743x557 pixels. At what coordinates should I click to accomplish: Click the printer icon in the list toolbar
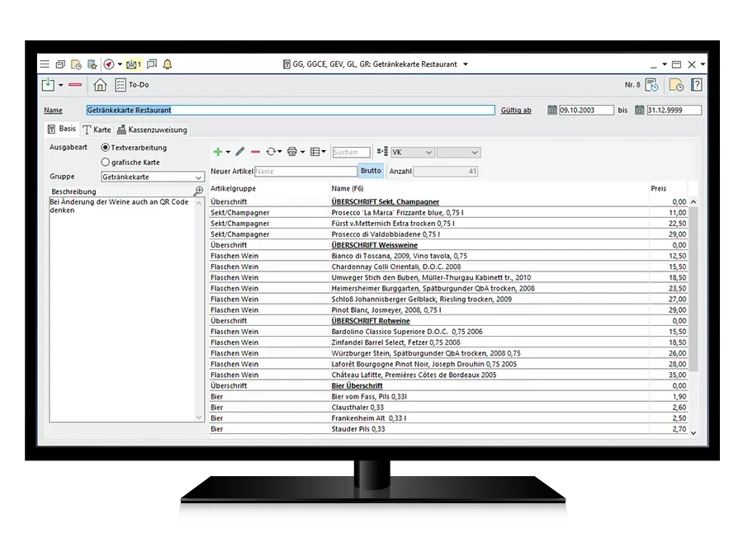[293, 152]
